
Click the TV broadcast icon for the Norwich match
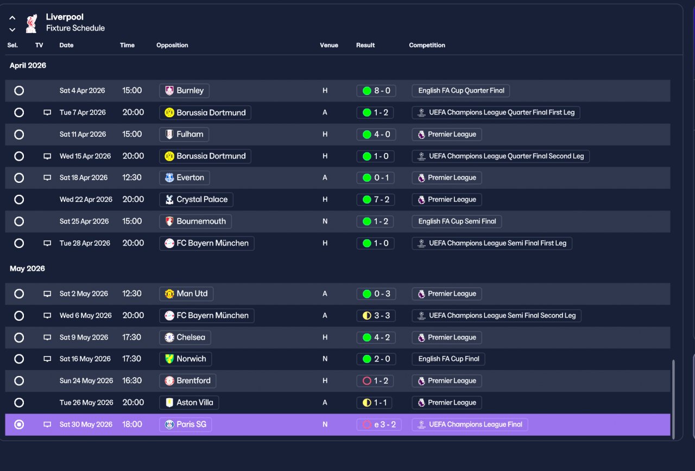pyautogui.click(x=47, y=359)
